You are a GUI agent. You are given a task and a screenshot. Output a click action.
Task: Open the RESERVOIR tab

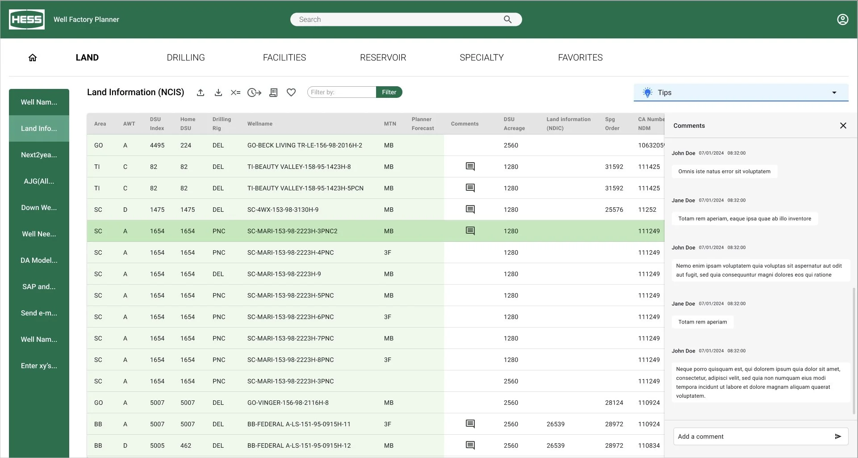click(x=383, y=58)
